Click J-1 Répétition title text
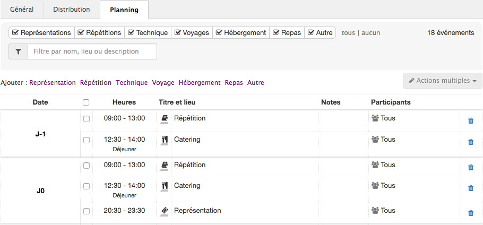 pyautogui.click(x=190, y=118)
